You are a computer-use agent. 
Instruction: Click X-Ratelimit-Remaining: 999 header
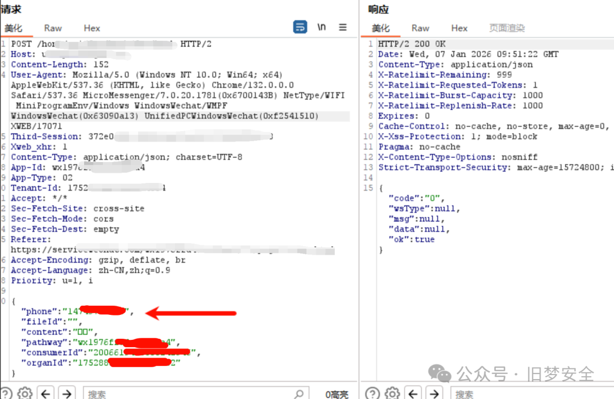click(x=445, y=75)
